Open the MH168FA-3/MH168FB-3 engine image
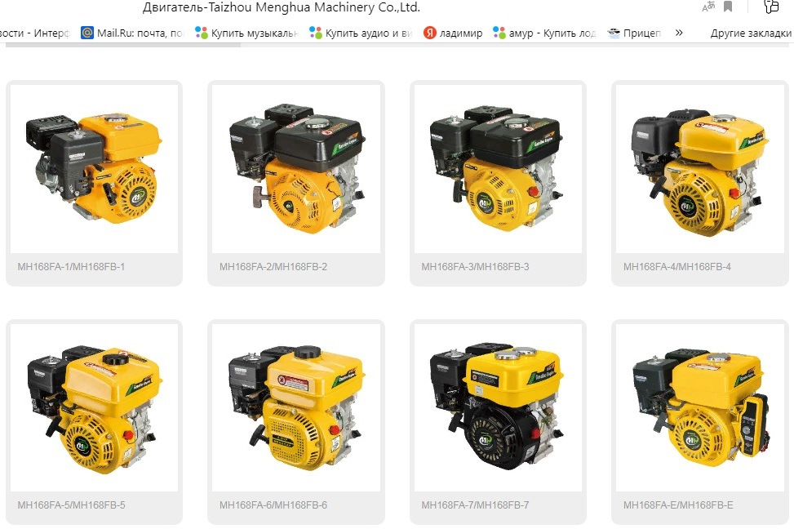The image size is (794, 529). coord(499,169)
